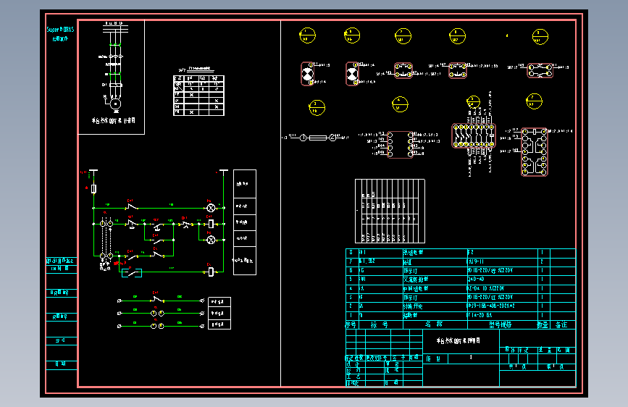Click the '标号' header in the parts list
628x407 pixels.
(380, 324)
